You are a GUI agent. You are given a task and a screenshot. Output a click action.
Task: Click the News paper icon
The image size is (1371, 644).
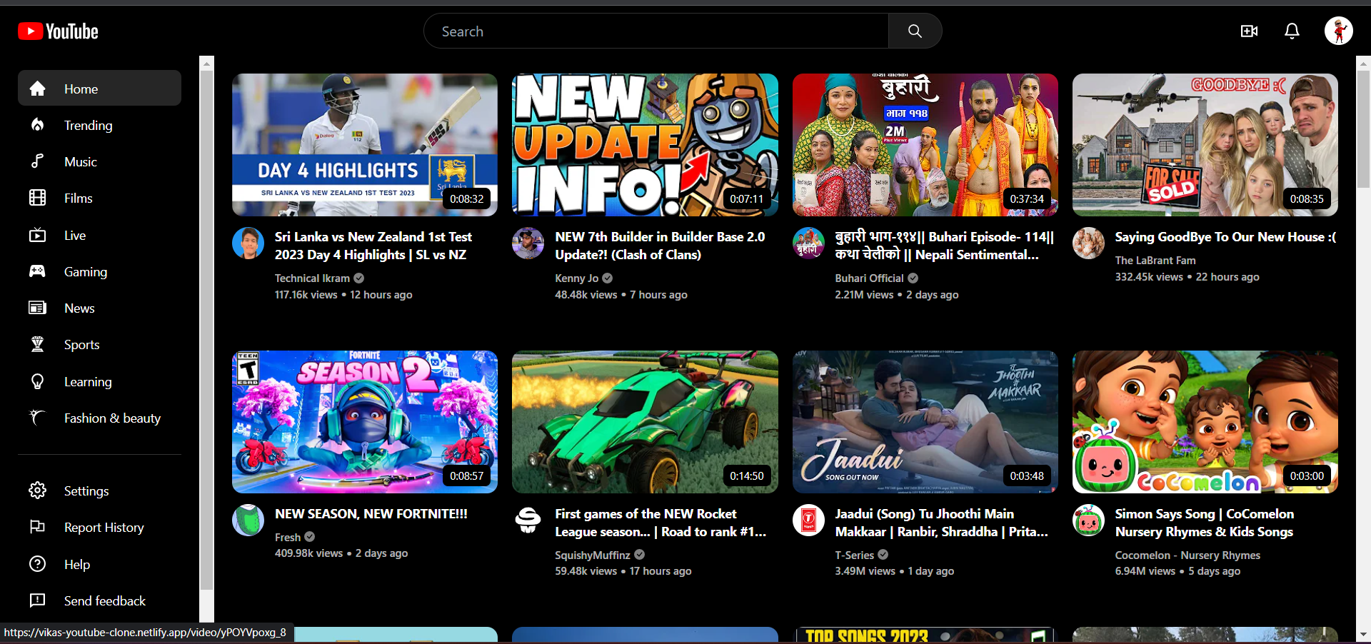(37, 308)
